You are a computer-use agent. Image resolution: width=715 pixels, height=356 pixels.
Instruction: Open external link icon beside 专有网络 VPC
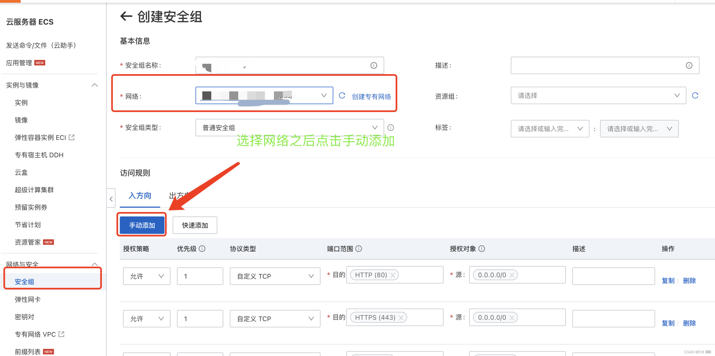pyautogui.click(x=61, y=334)
